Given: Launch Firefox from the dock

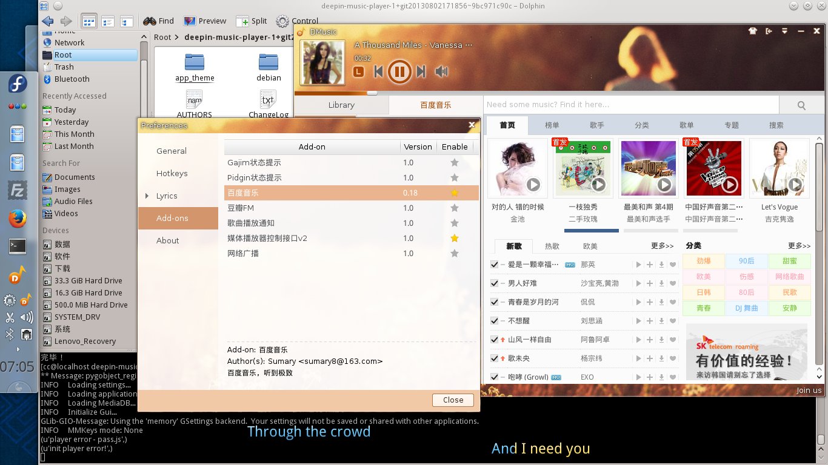Looking at the screenshot, I should (18, 218).
